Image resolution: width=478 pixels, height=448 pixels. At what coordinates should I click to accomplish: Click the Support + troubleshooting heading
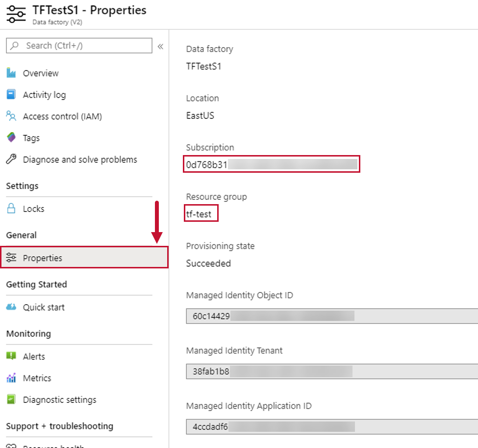tap(60, 426)
